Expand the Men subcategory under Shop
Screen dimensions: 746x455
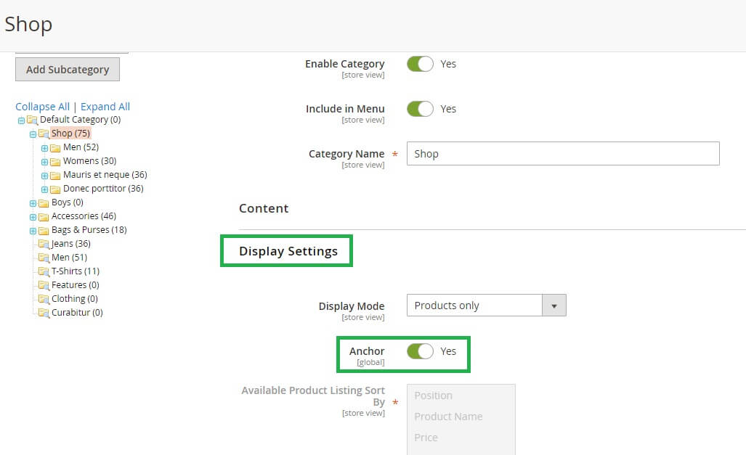point(44,148)
